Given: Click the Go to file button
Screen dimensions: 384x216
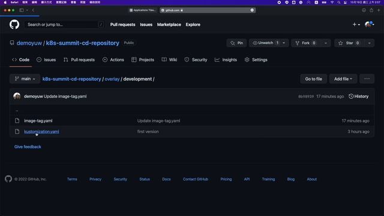Looking at the screenshot, I should [313, 79].
